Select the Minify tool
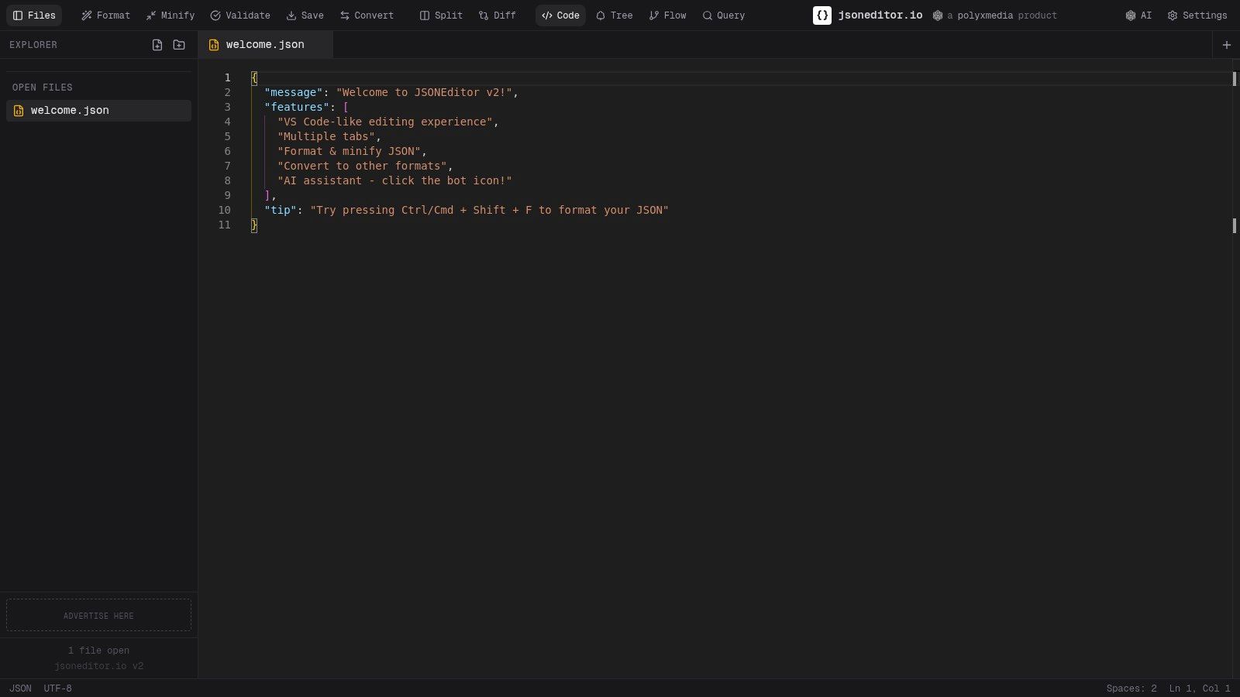The image size is (1240, 697). pos(170,15)
